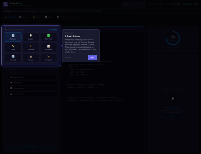Open the Review eye action
This screenshot has height=154, width=201.
point(31,58)
